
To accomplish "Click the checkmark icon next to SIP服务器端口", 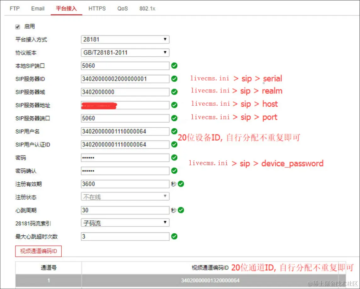I will (174, 118).
